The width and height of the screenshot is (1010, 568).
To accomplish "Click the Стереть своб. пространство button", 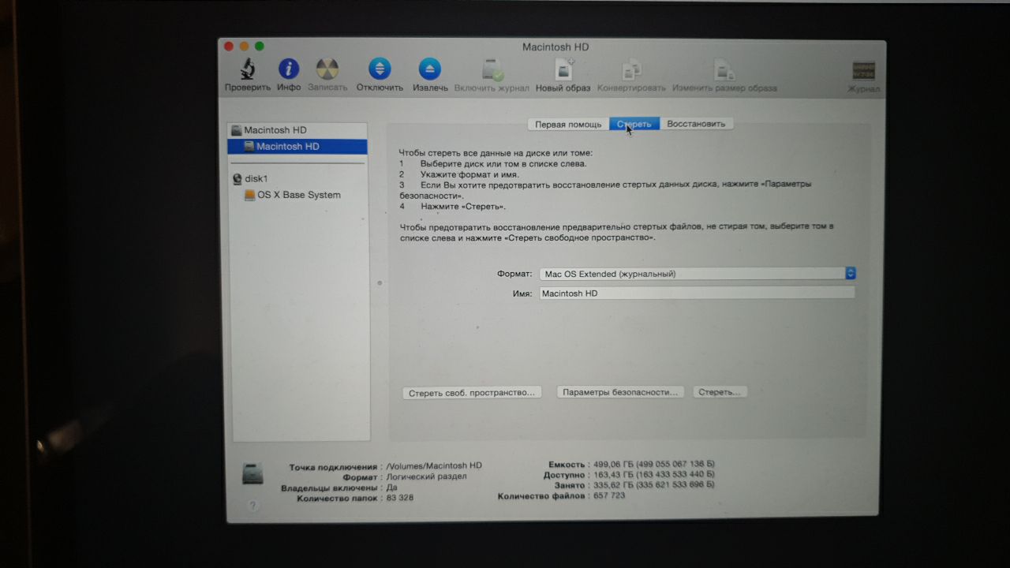I will 472,392.
